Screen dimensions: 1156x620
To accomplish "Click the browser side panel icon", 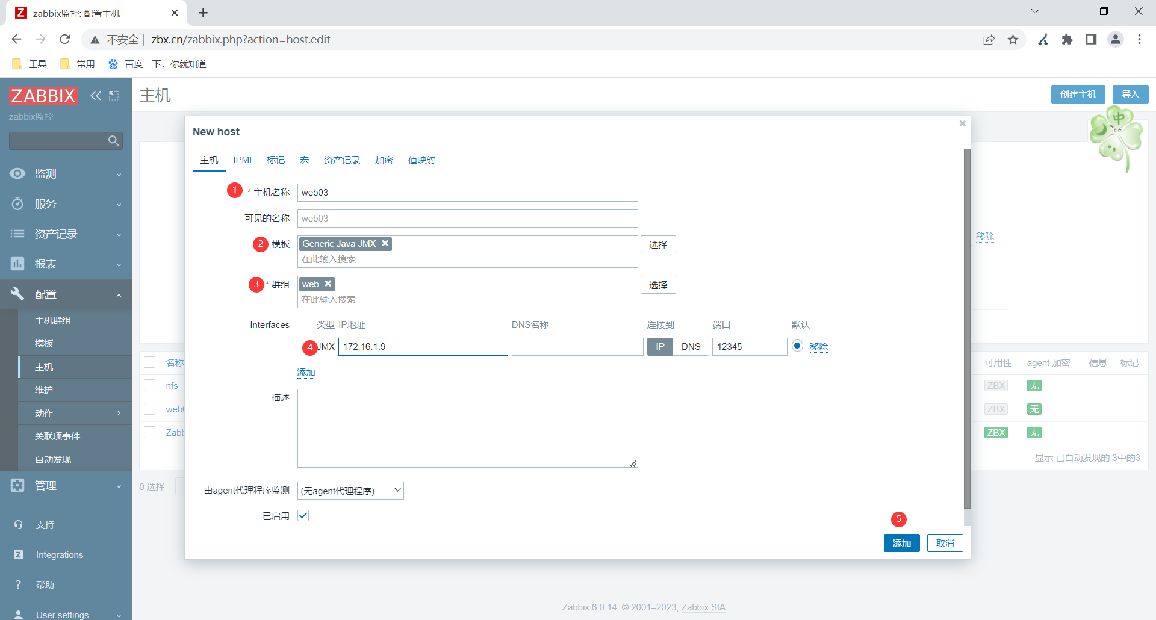I will (1091, 40).
